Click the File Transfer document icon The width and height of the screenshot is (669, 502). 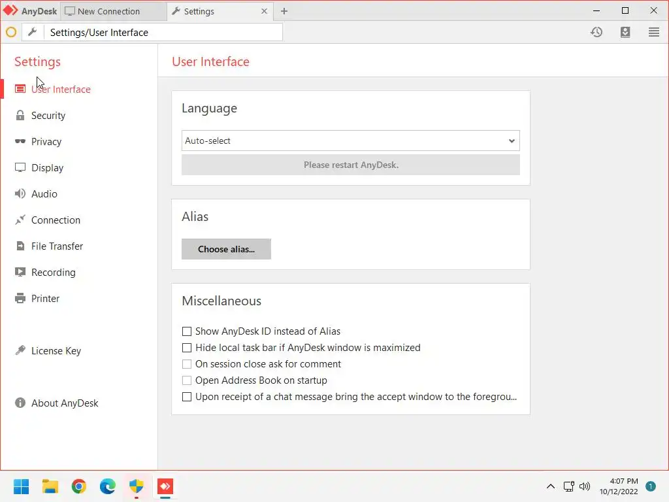pos(20,246)
